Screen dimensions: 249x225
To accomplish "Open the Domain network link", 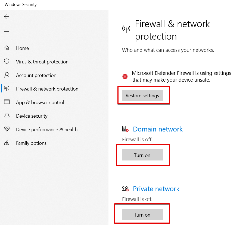I will tap(158, 129).
